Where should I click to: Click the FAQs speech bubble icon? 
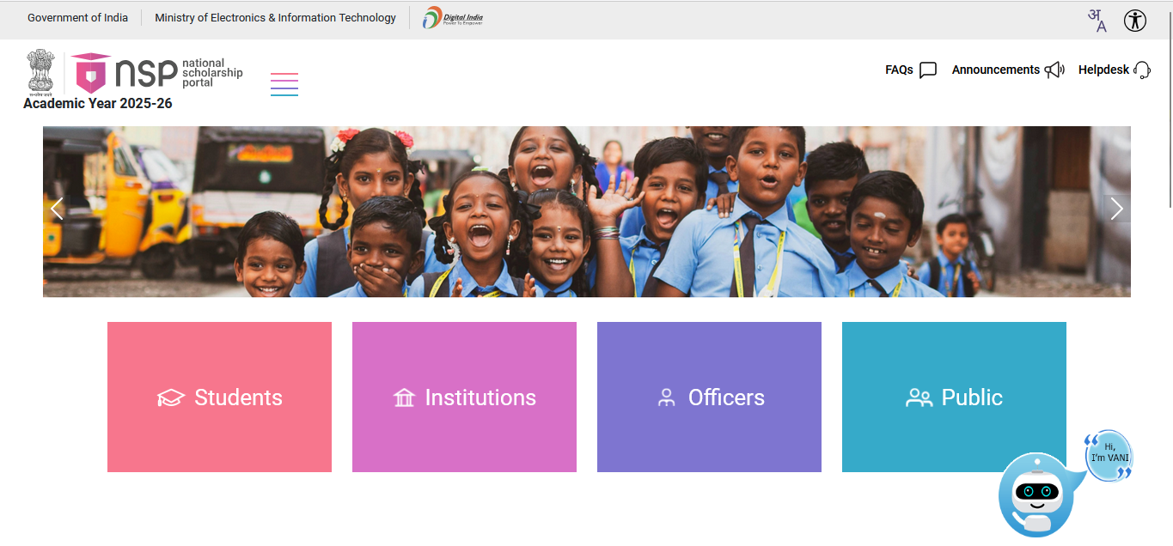coord(927,70)
